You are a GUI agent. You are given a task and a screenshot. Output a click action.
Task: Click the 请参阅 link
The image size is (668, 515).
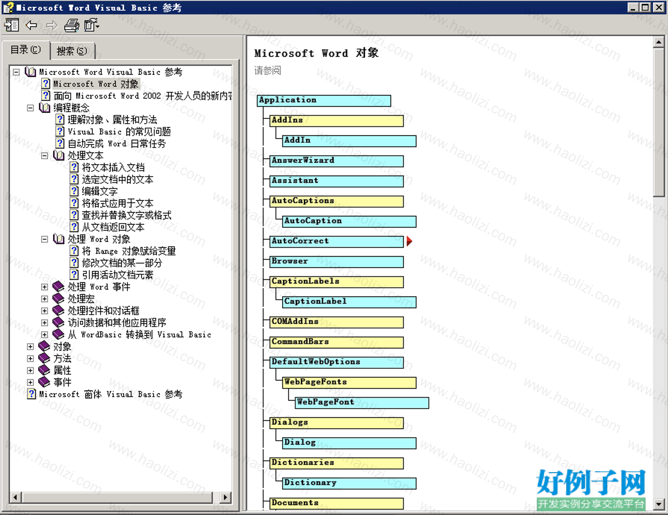point(268,71)
